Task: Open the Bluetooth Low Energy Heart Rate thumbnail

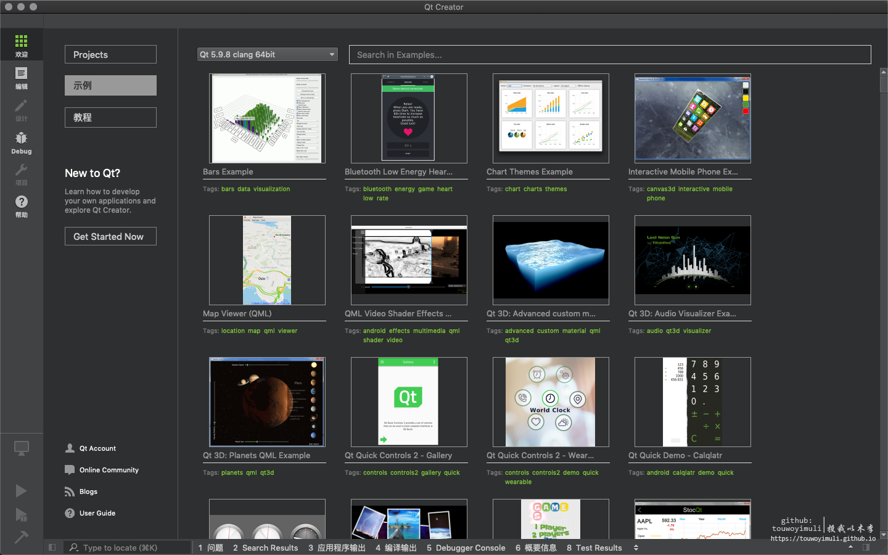Action: pos(409,118)
